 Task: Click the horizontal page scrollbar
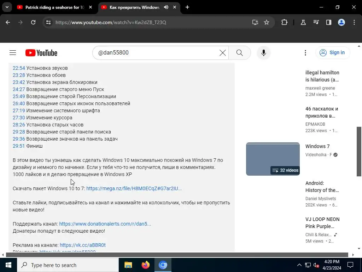pyautogui.click(x=177, y=255)
